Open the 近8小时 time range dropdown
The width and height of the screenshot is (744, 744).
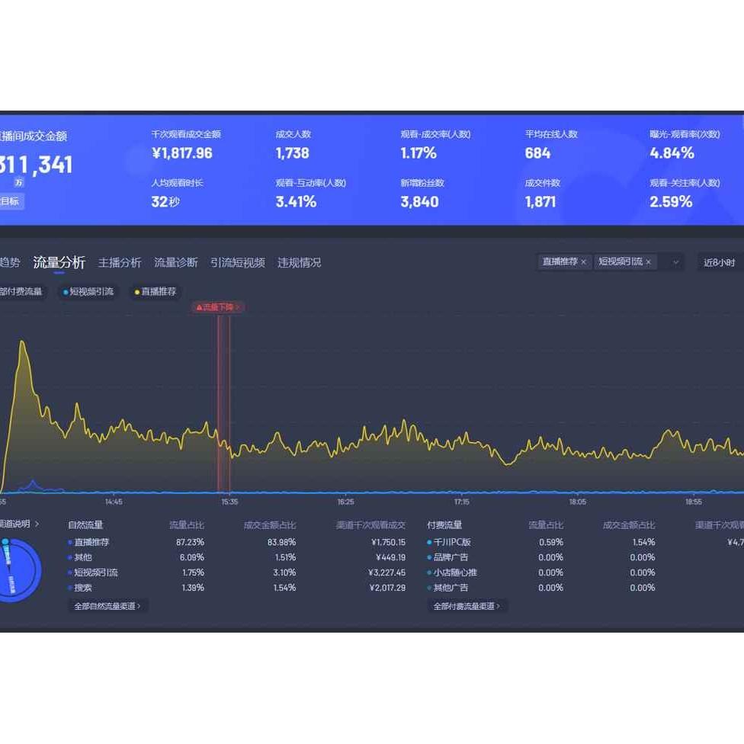click(719, 262)
